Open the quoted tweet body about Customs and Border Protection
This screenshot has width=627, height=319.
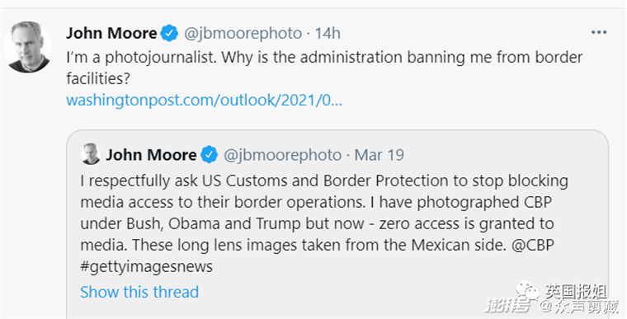pyautogui.click(x=324, y=223)
